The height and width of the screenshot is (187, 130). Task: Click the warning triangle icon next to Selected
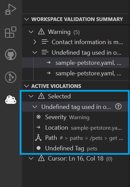pos(41,96)
